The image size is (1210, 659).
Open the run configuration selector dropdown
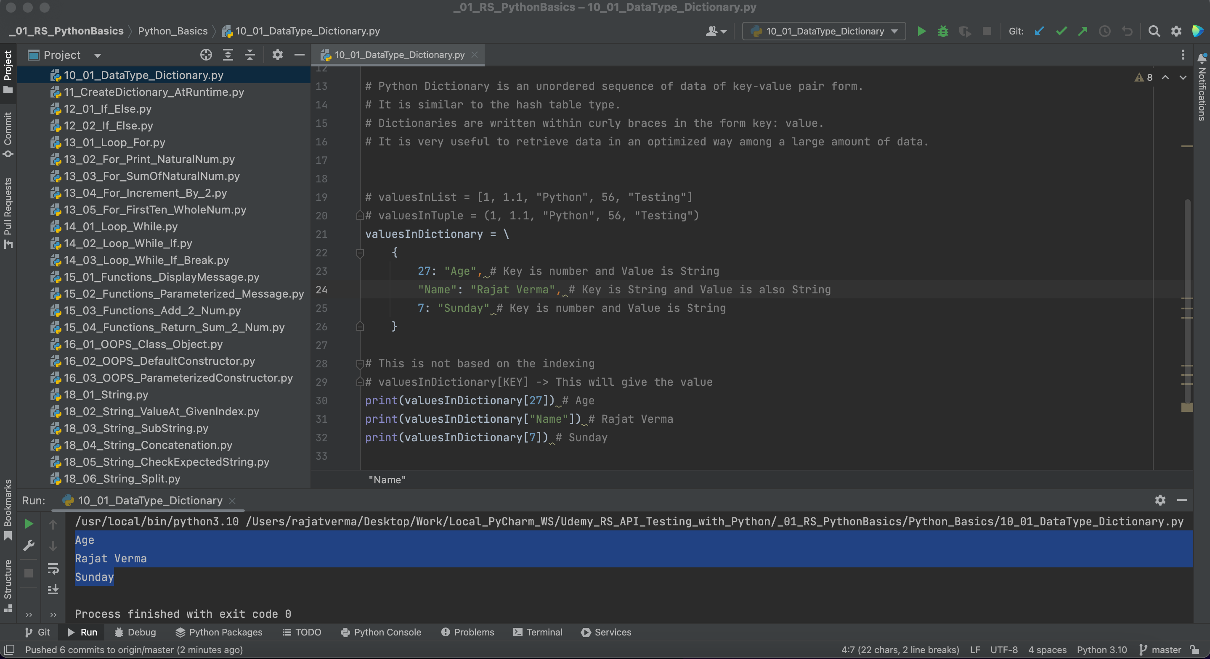point(824,32)
